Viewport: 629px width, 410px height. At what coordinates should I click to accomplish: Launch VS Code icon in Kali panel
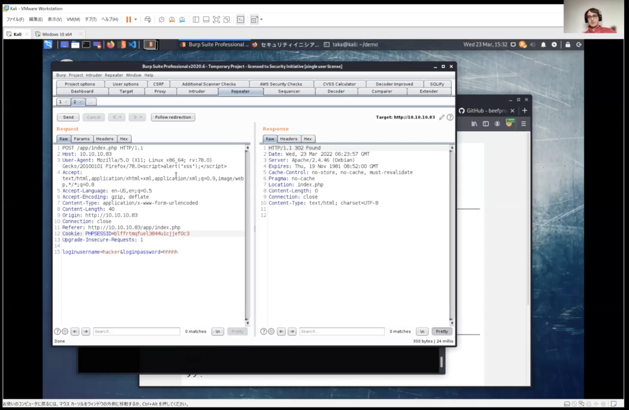pyautogui.click(x=132, y=45)
